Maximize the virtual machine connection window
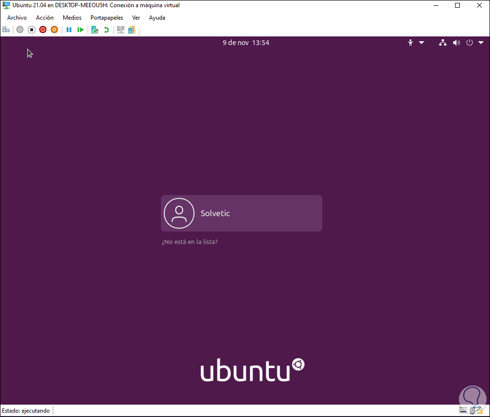 click(x=457, y=5)
